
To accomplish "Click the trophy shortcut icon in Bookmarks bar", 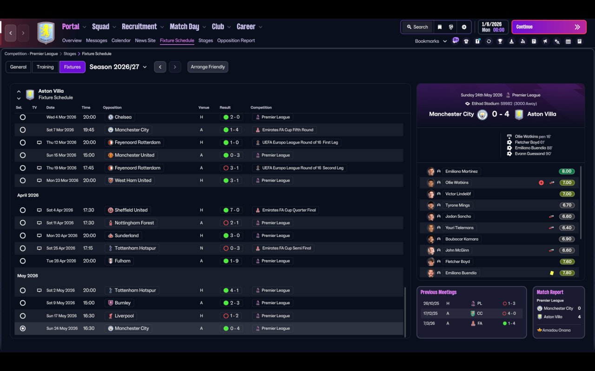I will tap(500, 41).
